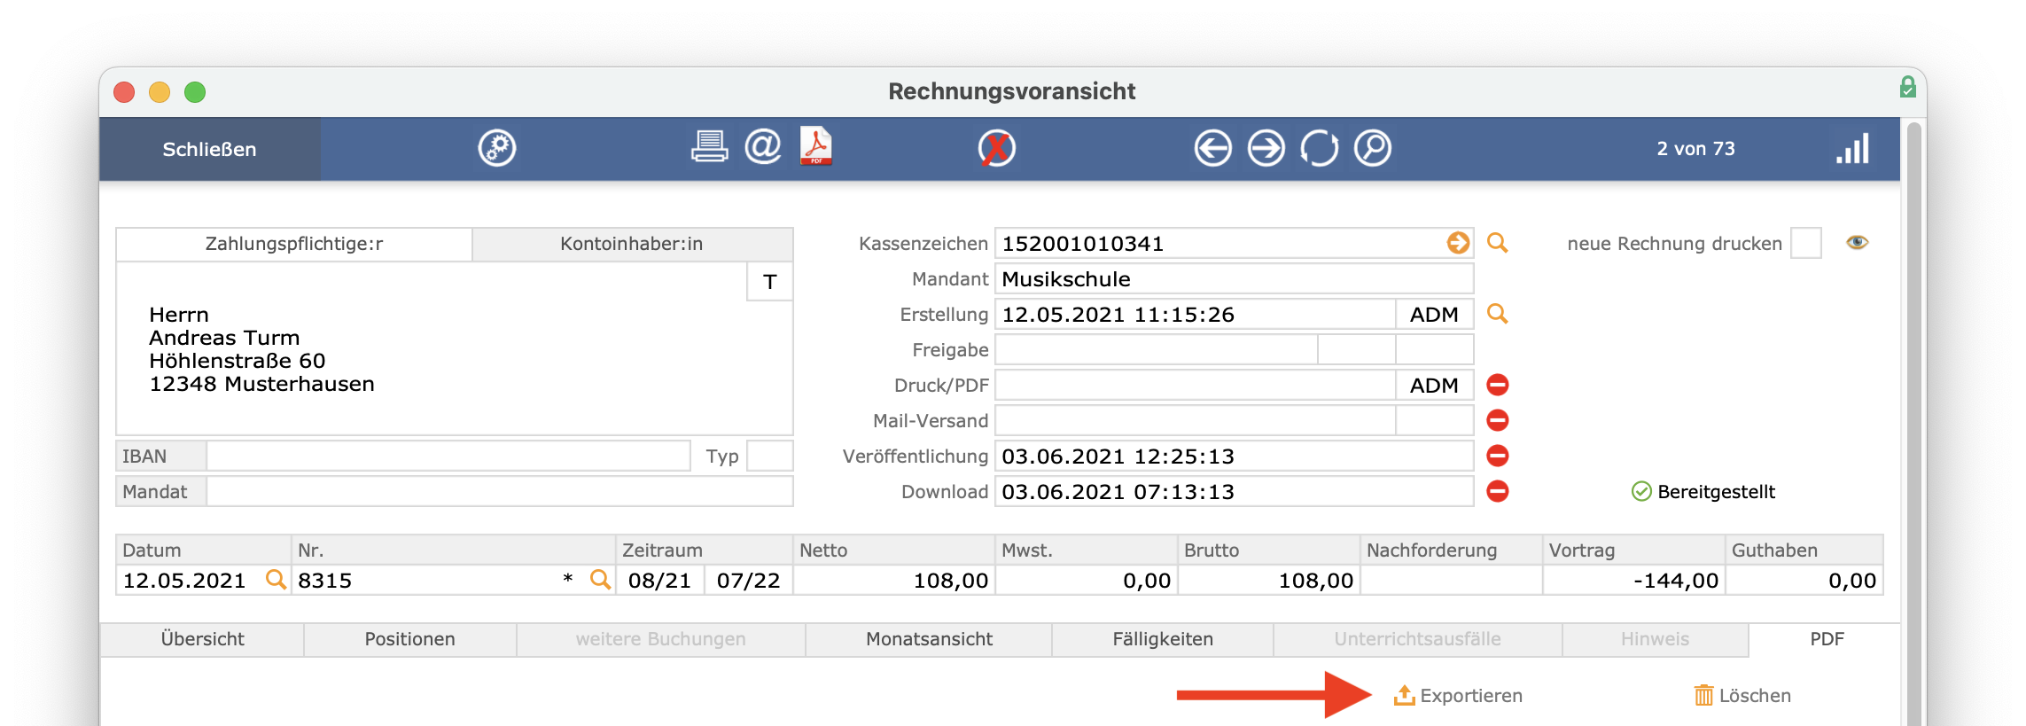Go to previous invoice with left arrow
The height and width of the screenshot is (726, 2026).
(x=1212, y=148)
